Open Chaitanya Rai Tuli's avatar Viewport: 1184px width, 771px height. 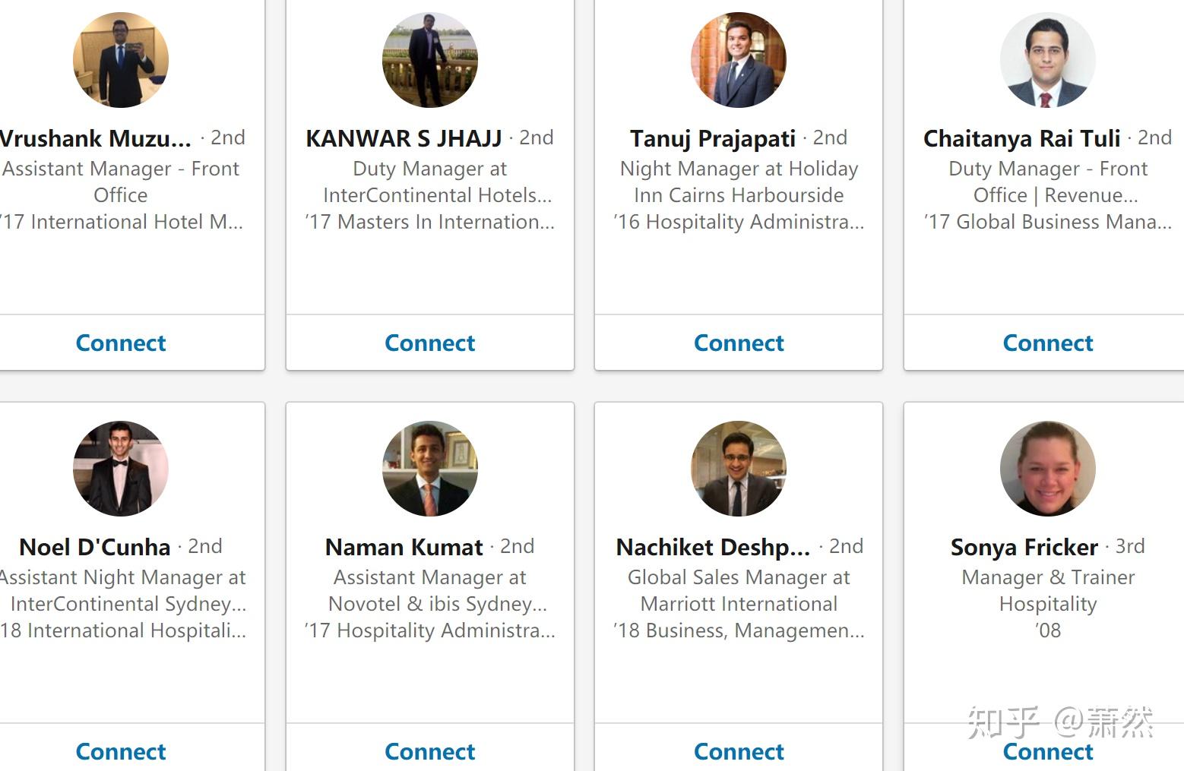click(x=1047, y=60)
